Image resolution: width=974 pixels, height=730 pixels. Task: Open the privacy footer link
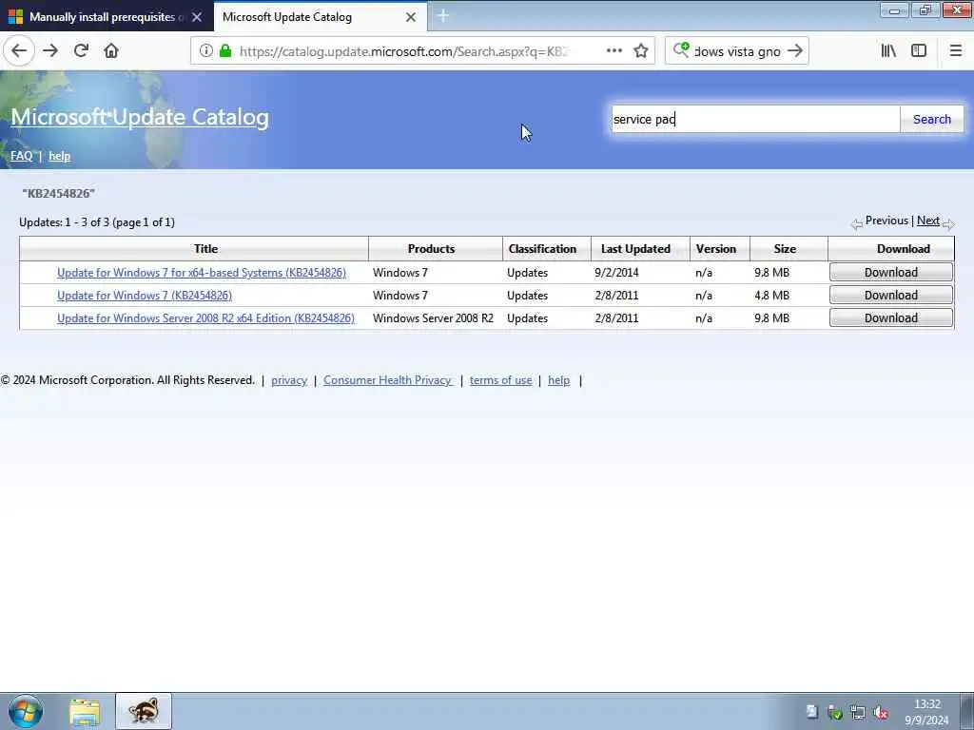coord(289,380)
